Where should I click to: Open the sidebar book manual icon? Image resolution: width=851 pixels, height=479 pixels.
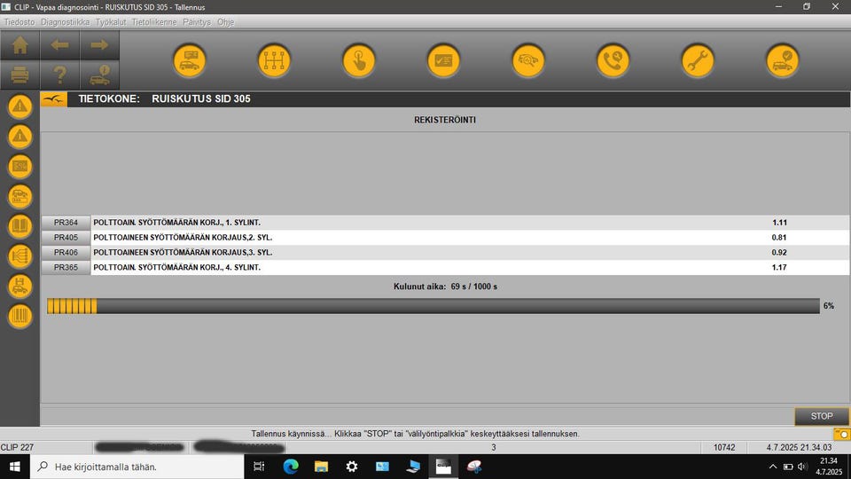pyautogui.click(x=20, y=226)
